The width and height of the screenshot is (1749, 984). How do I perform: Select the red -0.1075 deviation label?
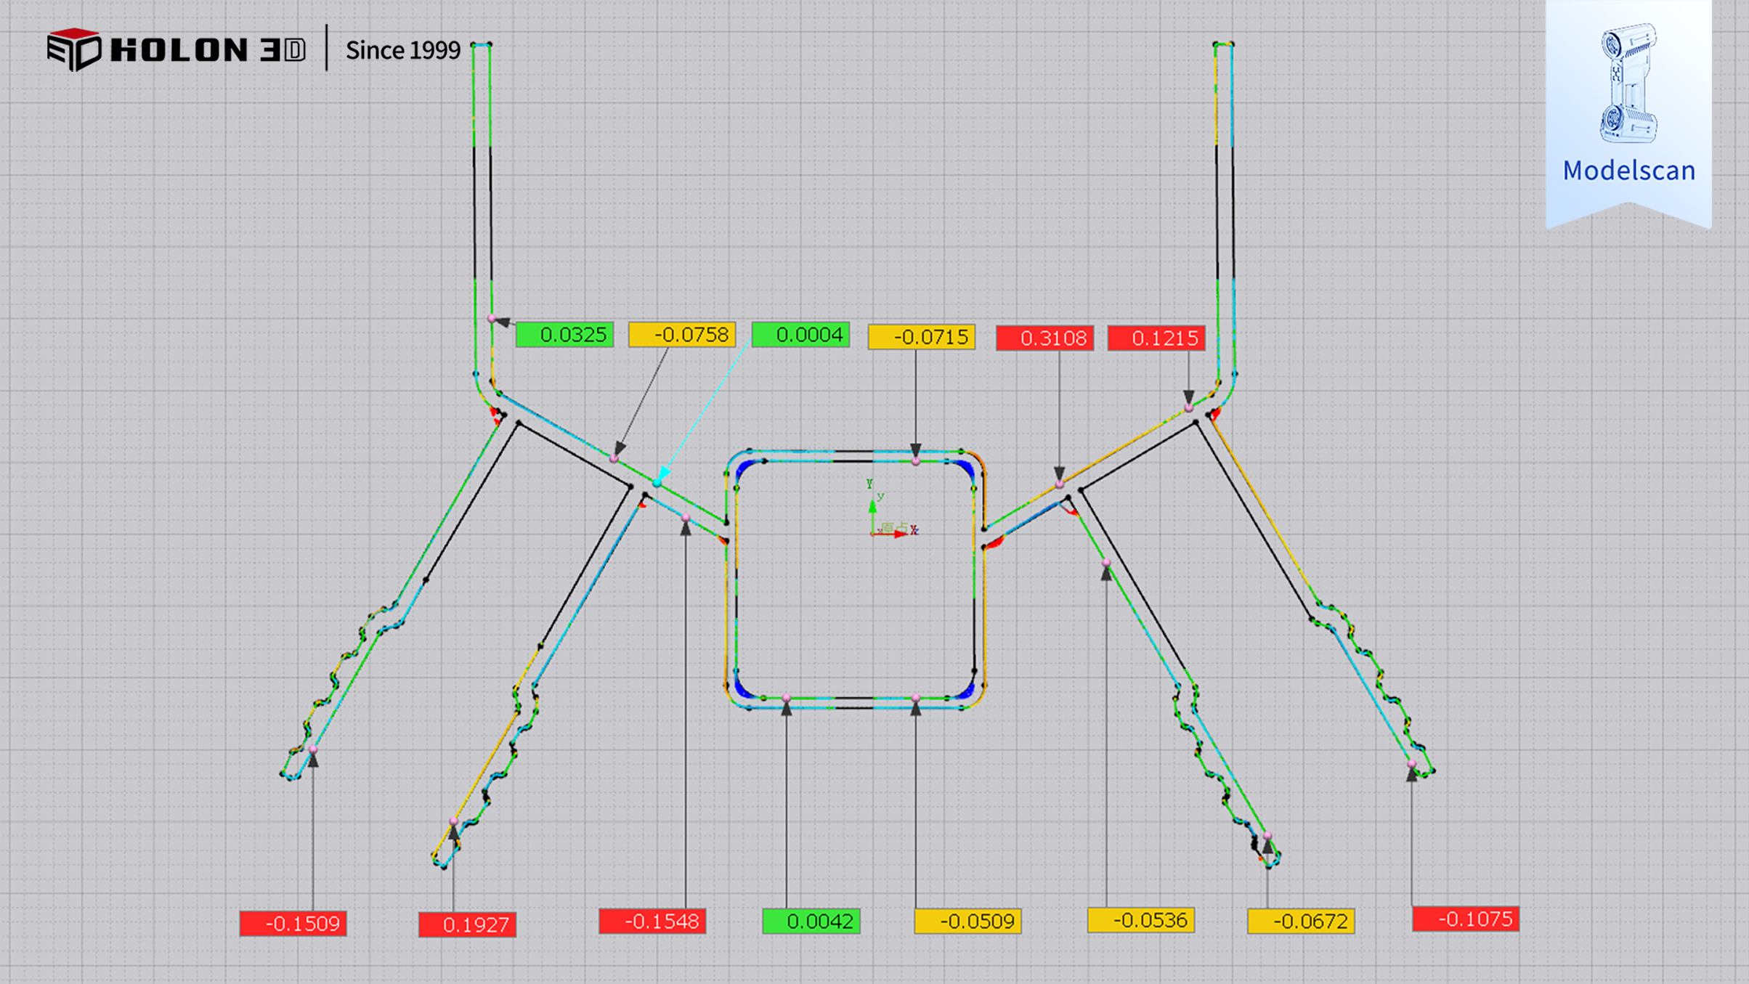1466,919
